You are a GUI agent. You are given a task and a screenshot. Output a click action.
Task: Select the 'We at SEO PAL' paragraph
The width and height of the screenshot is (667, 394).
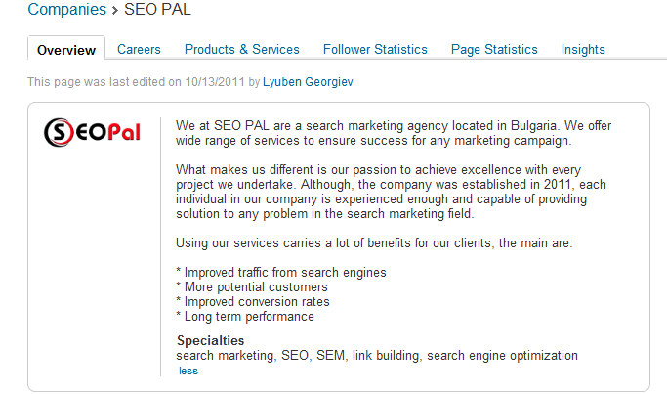click(394, 133)
